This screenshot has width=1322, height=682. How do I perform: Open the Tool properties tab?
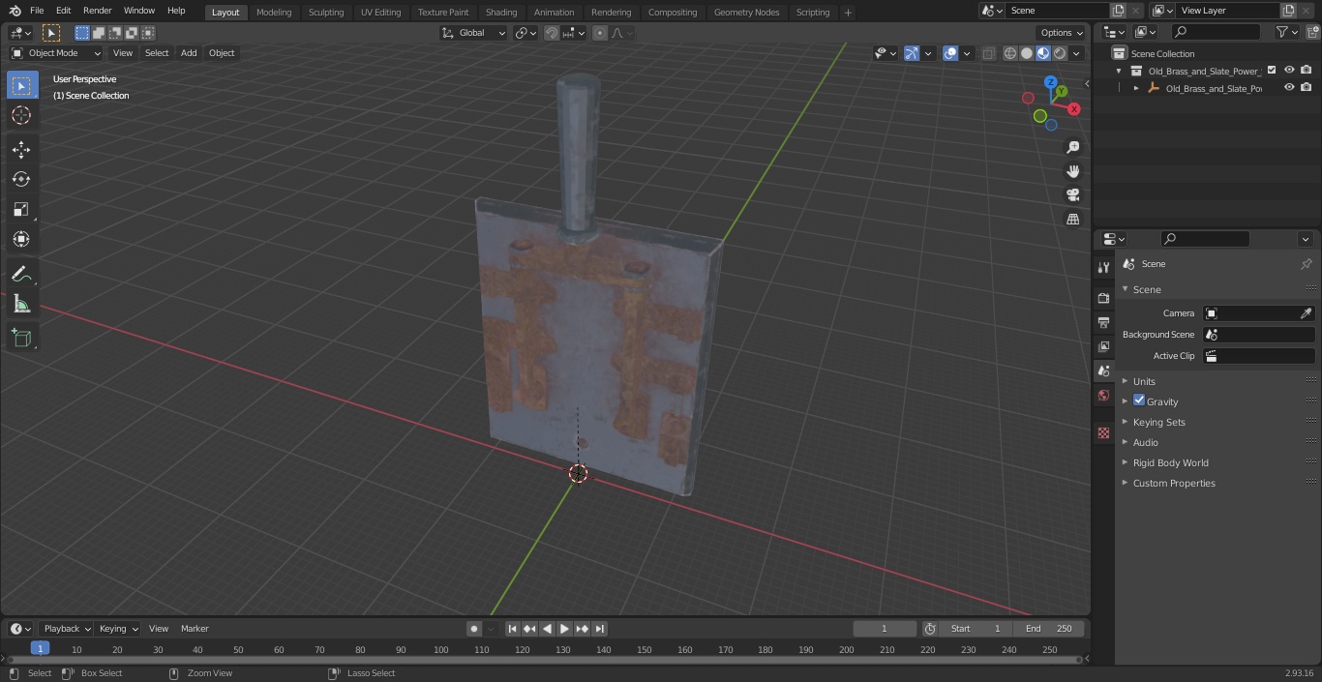coord(1103,268)
